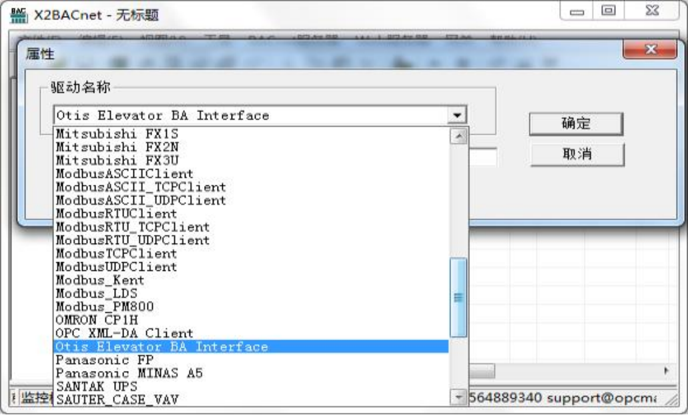Image resolution: width=688 pixels, height=415 pixels.
Task: Click highlighted Otis Elevator BA Interface row
Action: pos(251,346)
